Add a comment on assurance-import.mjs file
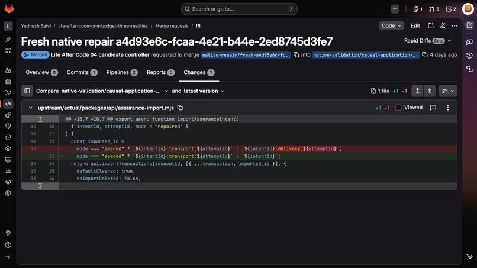The width and height of the screenshot is (477, 268). [433, 108]
